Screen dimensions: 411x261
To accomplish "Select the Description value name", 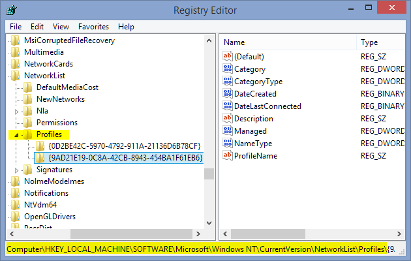I will coord(254,119).
